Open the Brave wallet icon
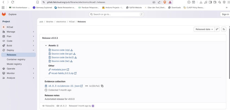 pos(215,2)
